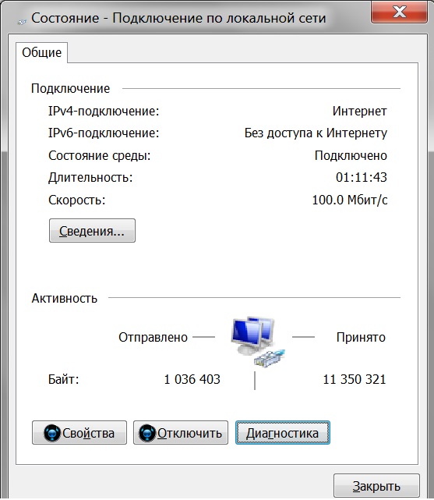Click the Отключить button to disable connection
This screenshot has height=500, width=434.
point(181,433)
